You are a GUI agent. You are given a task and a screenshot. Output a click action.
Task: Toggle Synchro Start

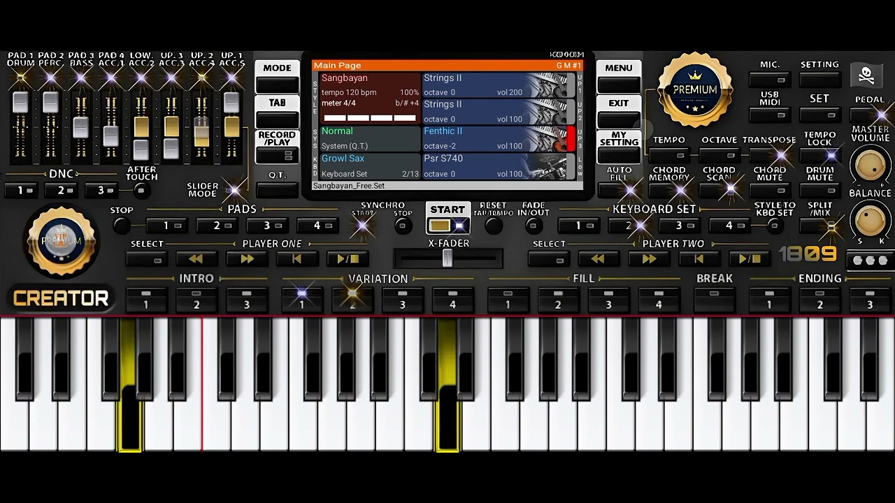click(x=363, y=226)
